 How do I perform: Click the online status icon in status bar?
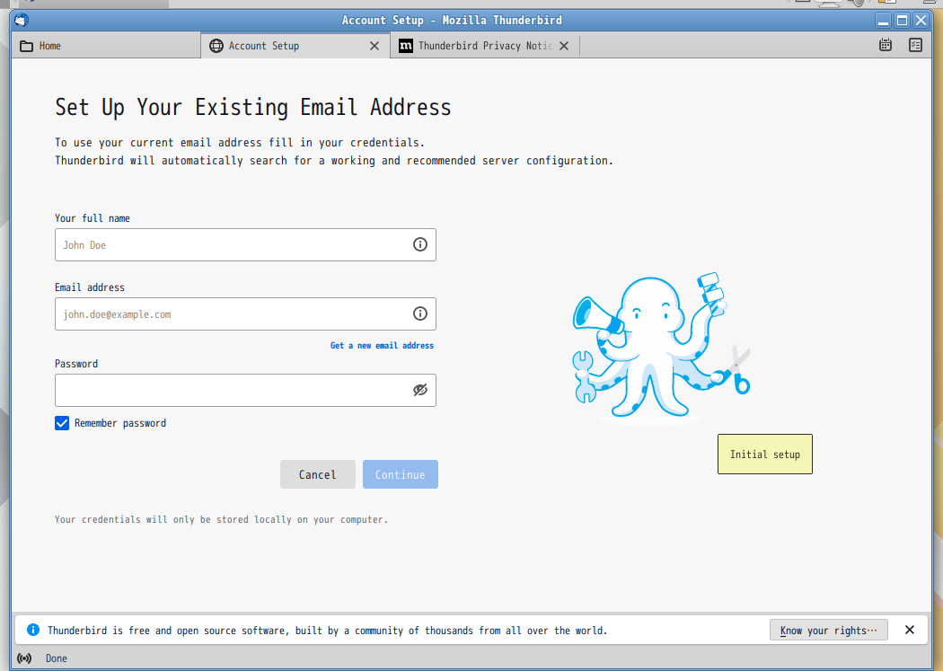tap(24, 658)
